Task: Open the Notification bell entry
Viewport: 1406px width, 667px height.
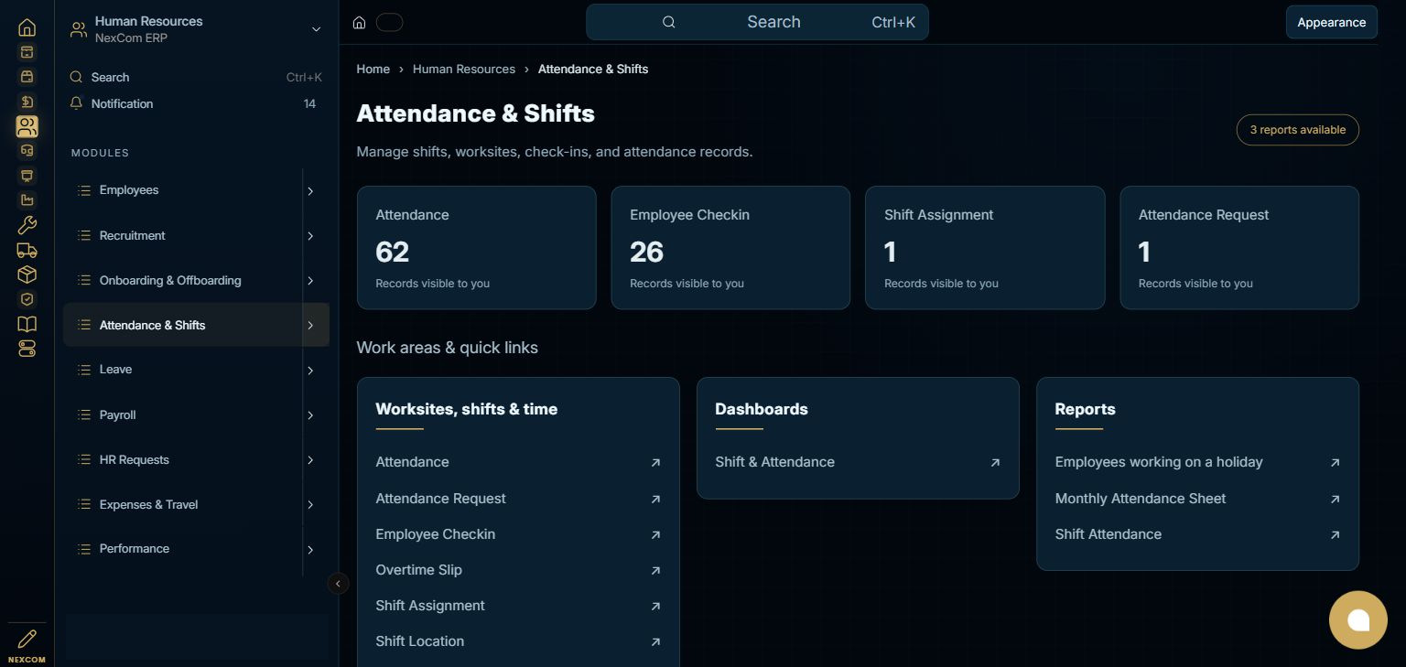Action: 196,103
